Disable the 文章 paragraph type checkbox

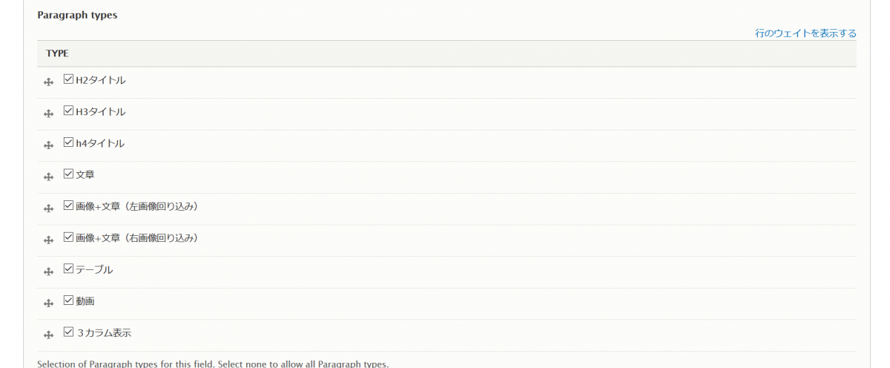[x=69, y=174]
